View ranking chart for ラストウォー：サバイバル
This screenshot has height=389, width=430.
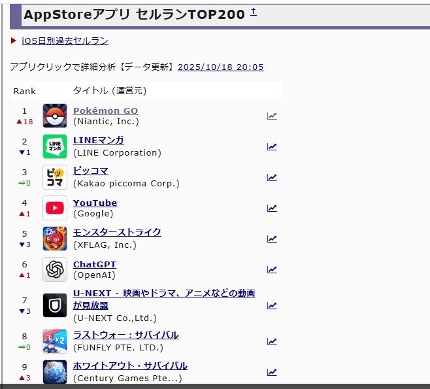(272, 341)
